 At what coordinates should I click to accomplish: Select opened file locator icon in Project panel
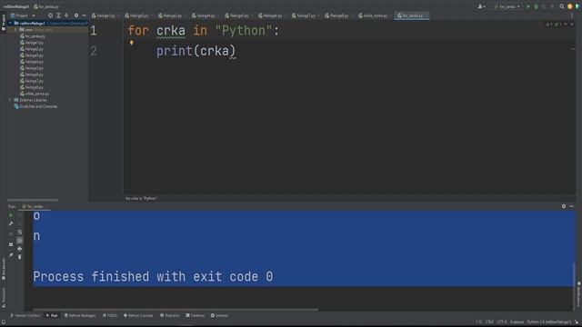(x=51, y=15)
